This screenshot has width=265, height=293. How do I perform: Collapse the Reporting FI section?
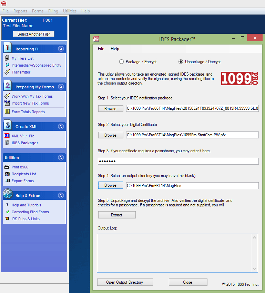(x=61, y=49)
